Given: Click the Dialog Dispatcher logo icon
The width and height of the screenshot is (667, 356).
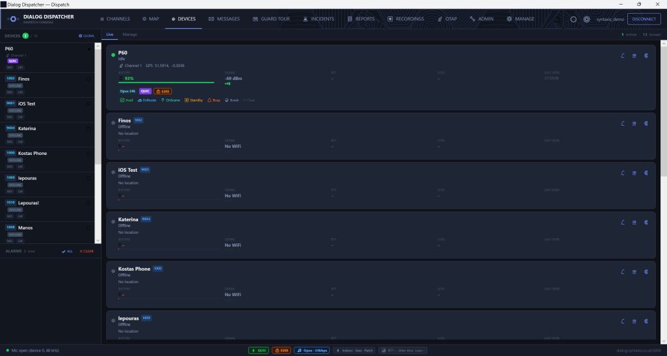Looking at the screenshot, I should coord(13,19).
